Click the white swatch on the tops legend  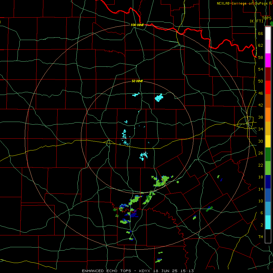pyautogui.click(x=268, y=33)
